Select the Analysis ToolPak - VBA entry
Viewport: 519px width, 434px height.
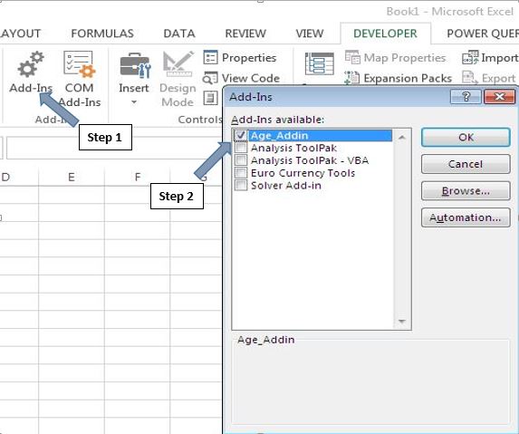(x=310, y=160)
